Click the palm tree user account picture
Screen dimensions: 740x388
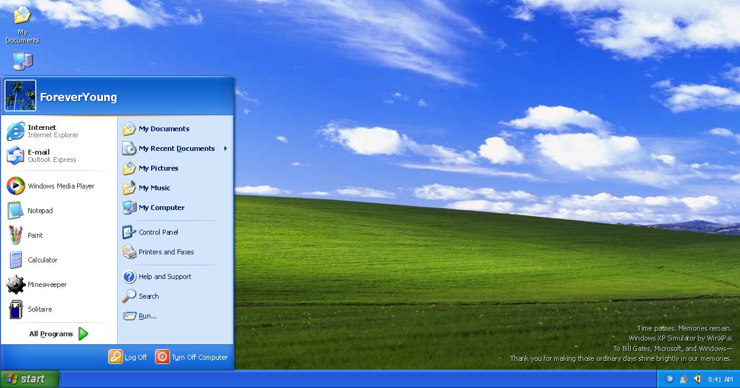(x=20, y=95)
